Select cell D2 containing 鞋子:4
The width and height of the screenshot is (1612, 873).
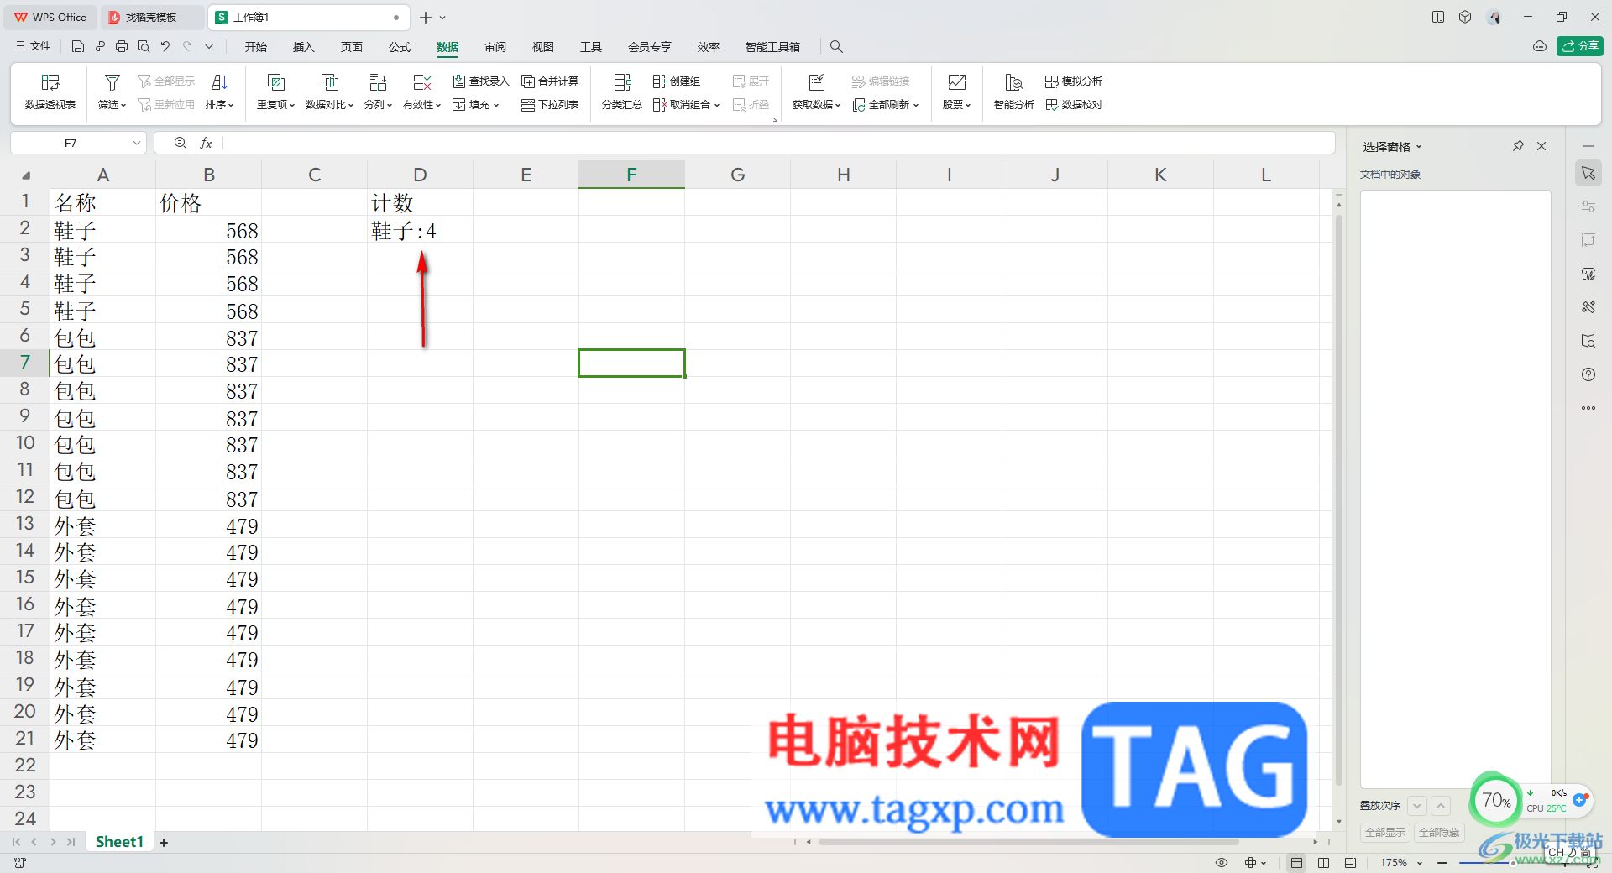click(420, 230)
